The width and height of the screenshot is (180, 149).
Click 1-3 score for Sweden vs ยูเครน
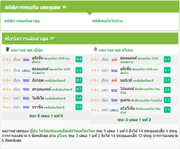click(x=167, y=100)
